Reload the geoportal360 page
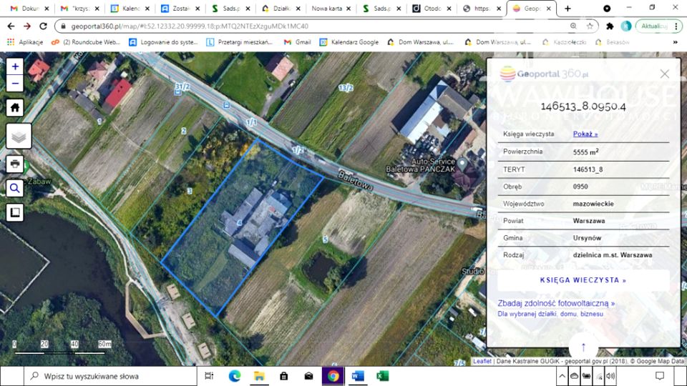The image size is (687, 386). (x=43, y=26)
